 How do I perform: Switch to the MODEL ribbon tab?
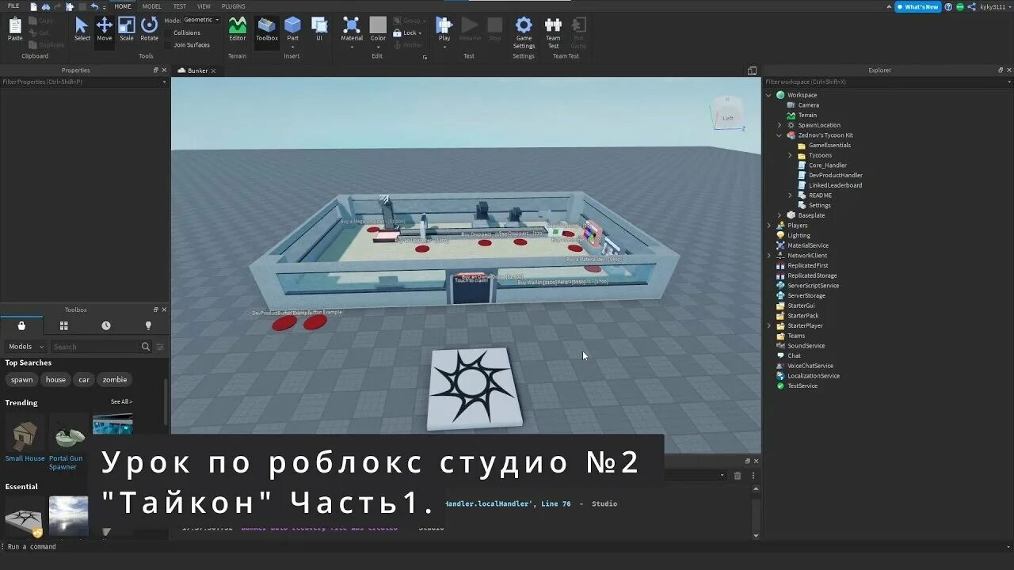point(151,6)
